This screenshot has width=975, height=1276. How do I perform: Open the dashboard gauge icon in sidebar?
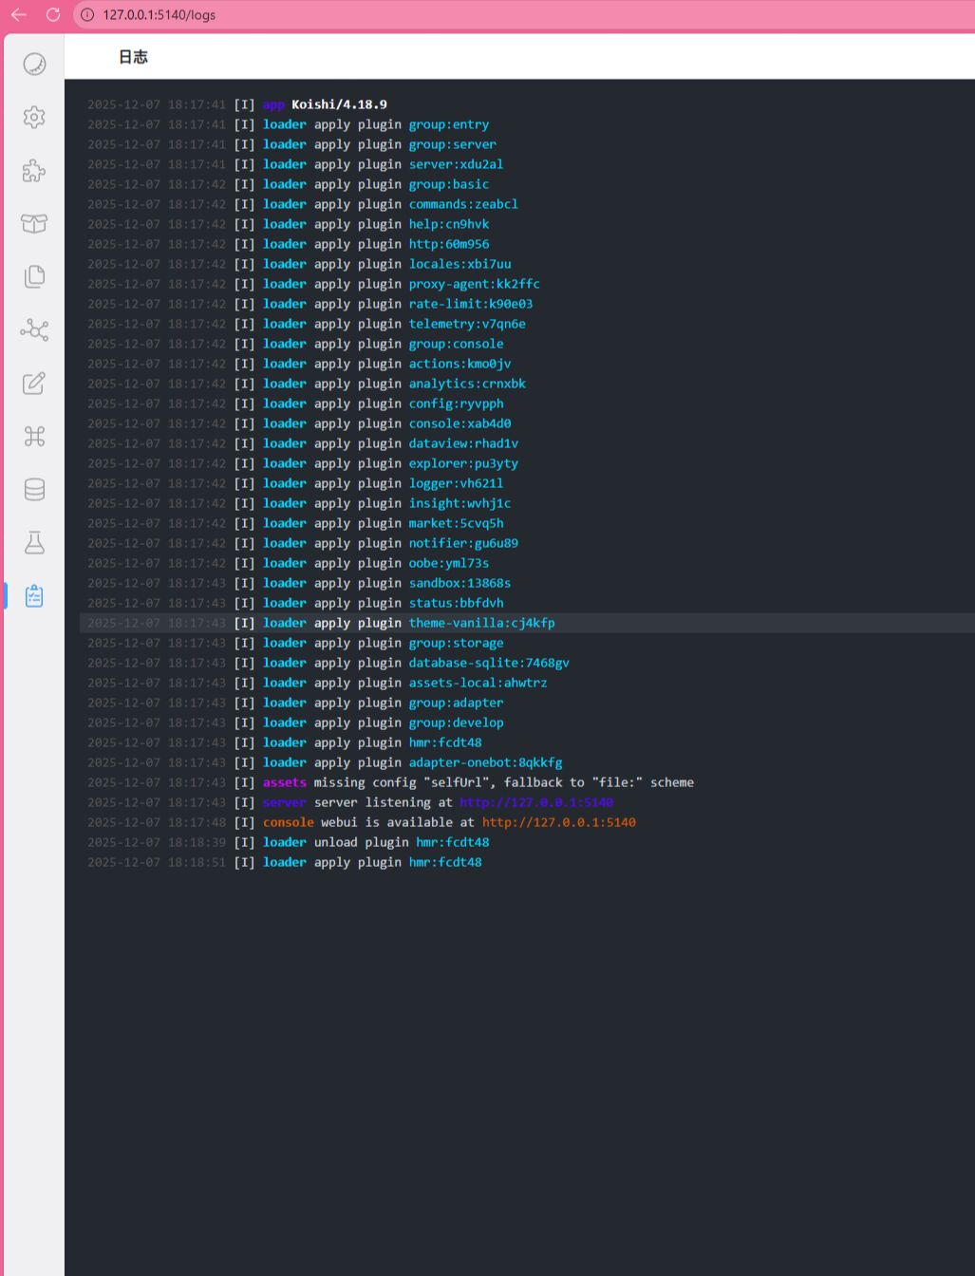click(x=34, y=64)
